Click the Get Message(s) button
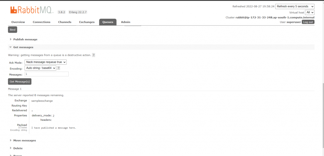Screen dimensions: 324x156 tap(20, 81)
